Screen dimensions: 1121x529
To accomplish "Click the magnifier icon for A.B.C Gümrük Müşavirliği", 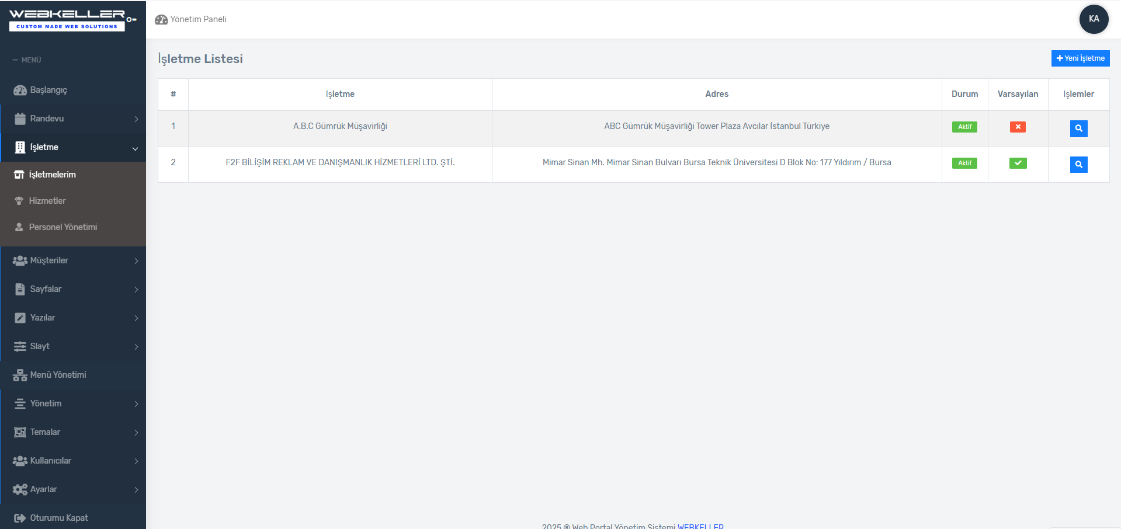I will pyautogui.click(x=1078, y=128).
